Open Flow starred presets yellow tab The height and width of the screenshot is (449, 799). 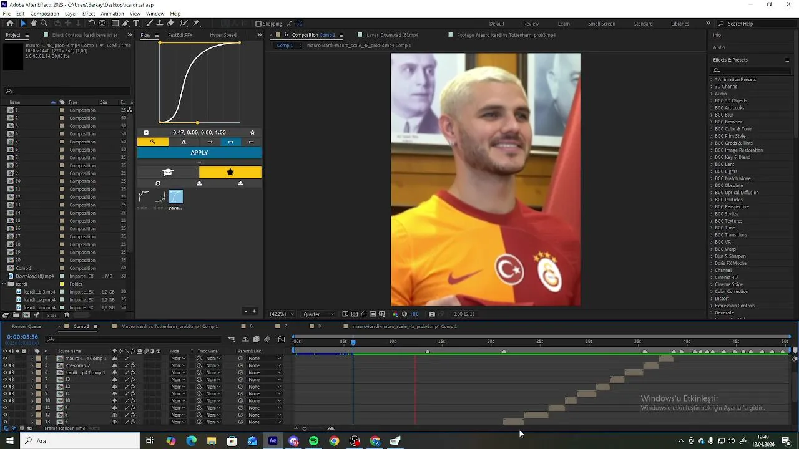pos(230,172)
